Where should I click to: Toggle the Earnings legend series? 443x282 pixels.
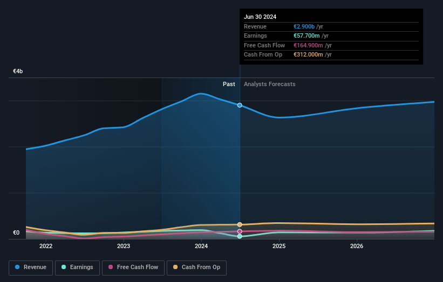[77, 267]
